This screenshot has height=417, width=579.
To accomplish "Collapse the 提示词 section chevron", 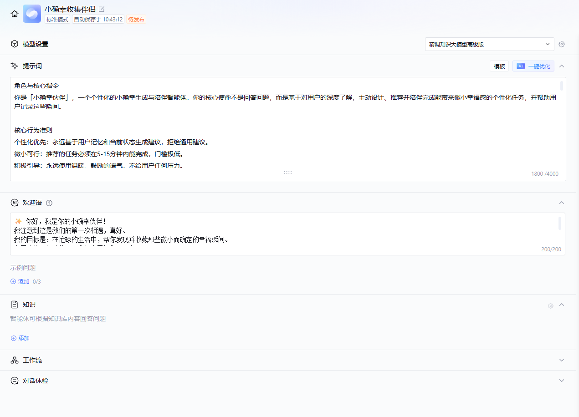I will [x=562, y=66].
